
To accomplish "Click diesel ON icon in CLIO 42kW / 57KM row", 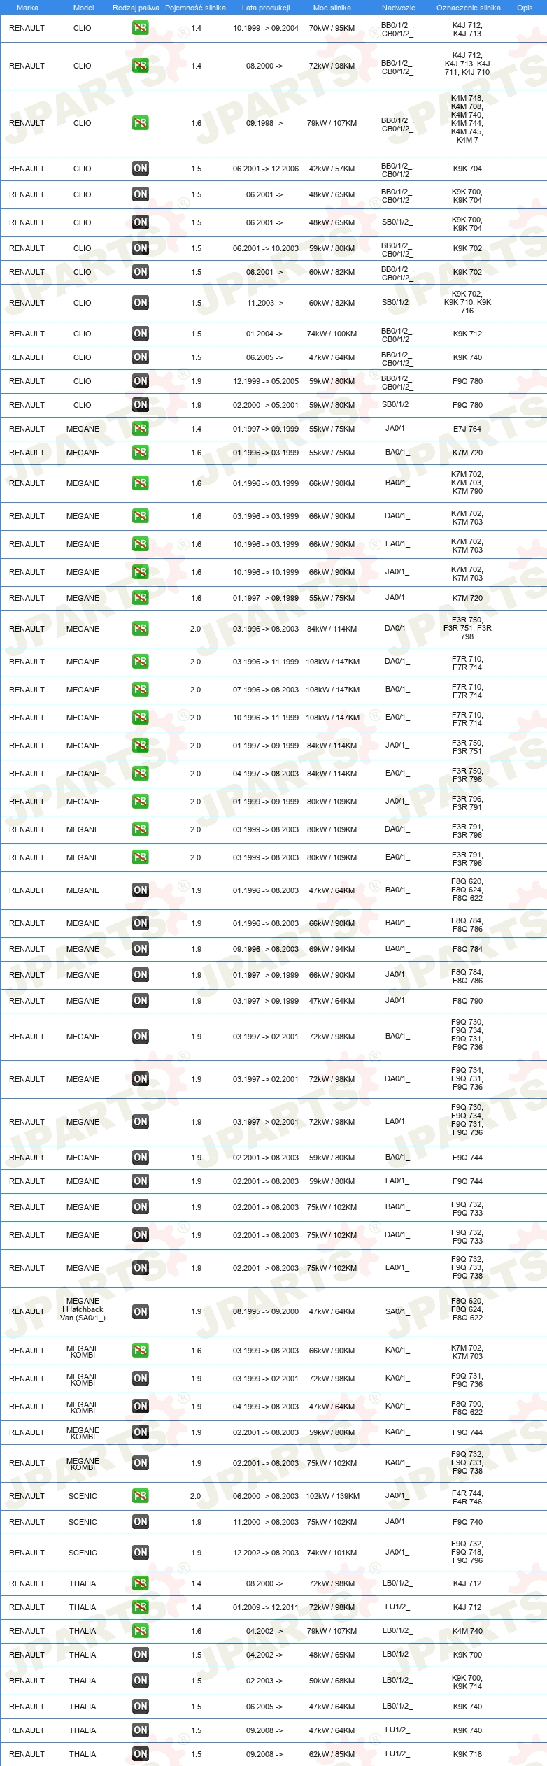I will (140, 169).
